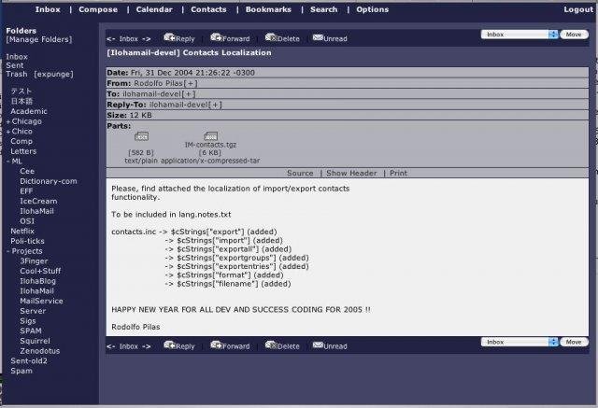The width and height of the screenshot is (598, 408).
Task: Open the SPAM folder under Projects
Action: click(31, 331)
